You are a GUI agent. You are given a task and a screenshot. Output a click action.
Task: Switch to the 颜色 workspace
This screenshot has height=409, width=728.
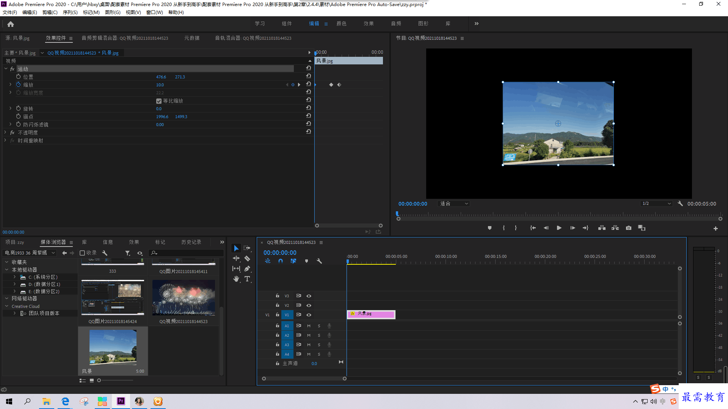341,23
